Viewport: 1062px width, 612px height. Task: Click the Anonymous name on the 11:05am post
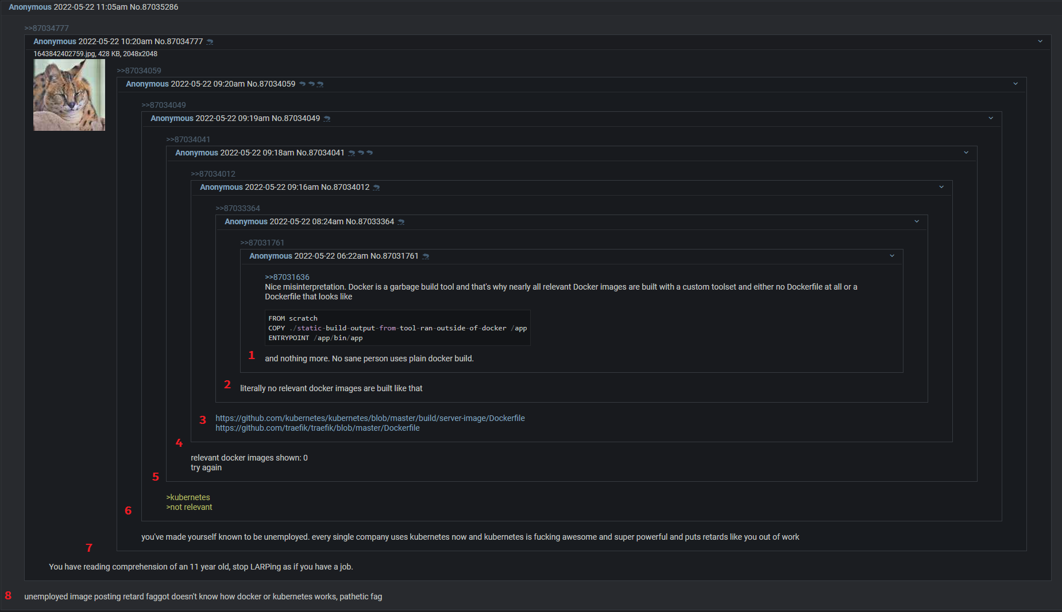pos(30,7)
